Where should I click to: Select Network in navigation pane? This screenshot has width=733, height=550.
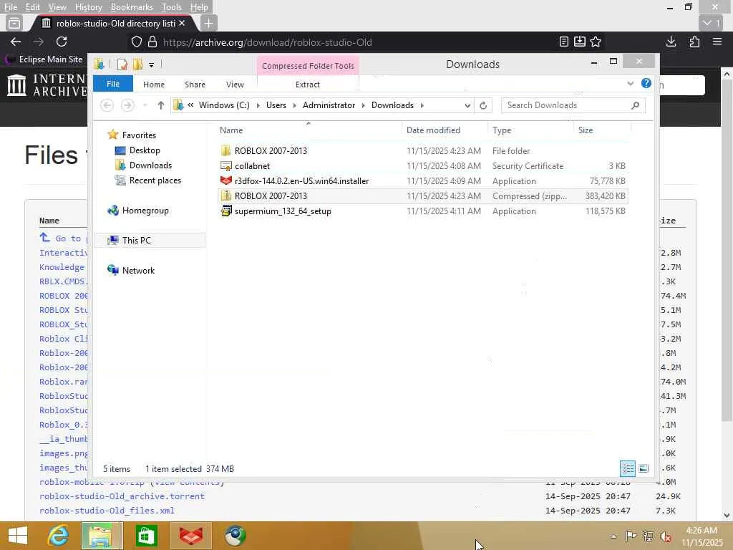pos(138,270)
